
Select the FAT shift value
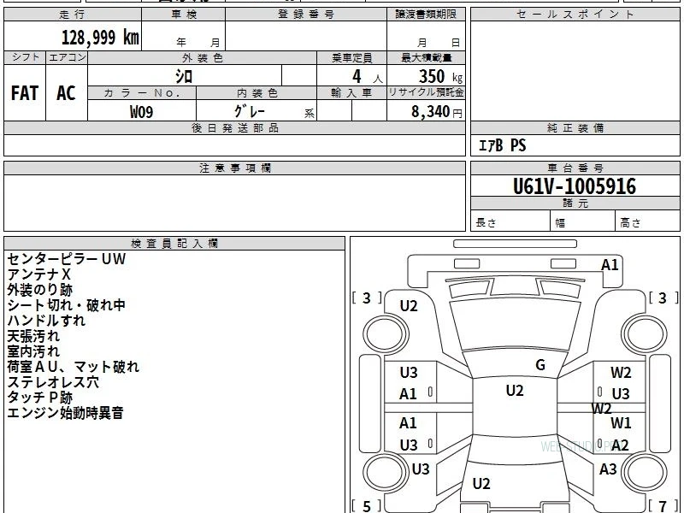click(x=25, y=93)
